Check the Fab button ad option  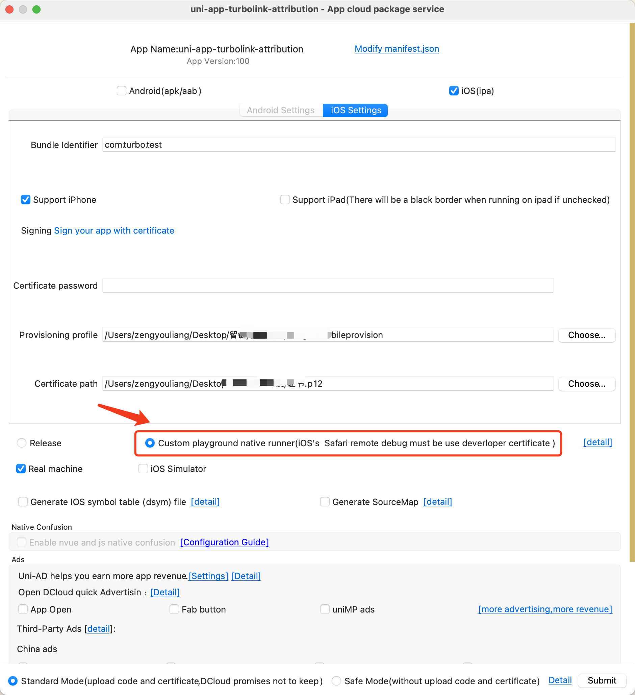[x=174, y=609]
